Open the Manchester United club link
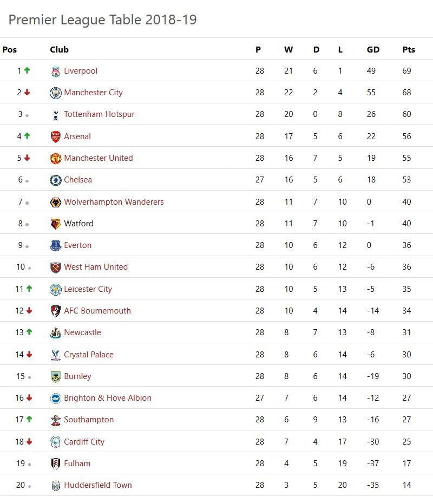The height and width of the screenshot is (496, 433). [98, 158]
